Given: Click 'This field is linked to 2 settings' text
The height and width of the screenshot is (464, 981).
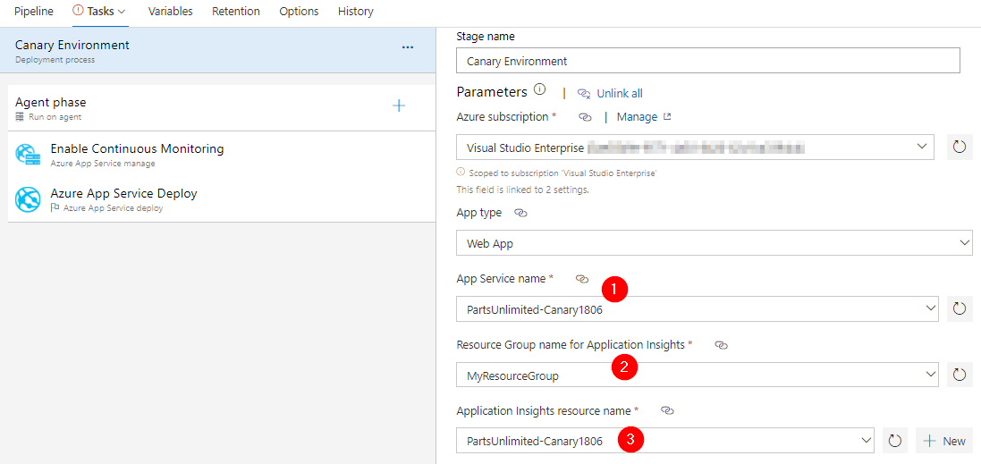Looking at the screenshot, I should (x=522, y=189).
